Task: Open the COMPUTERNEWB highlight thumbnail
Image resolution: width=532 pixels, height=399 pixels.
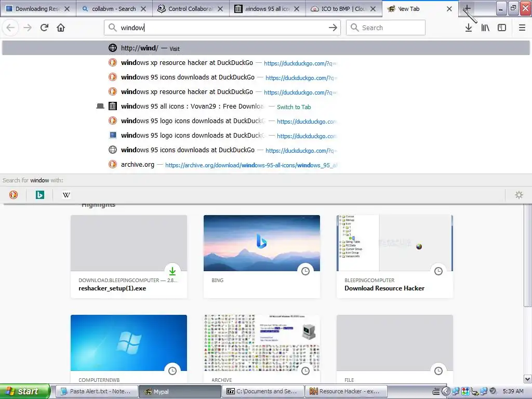Action: point(129,343)
